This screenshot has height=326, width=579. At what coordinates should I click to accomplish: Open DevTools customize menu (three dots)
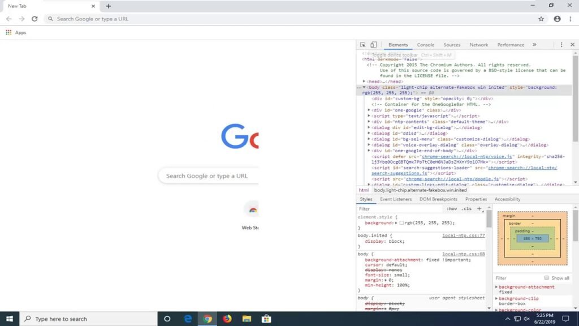point(561,45)
